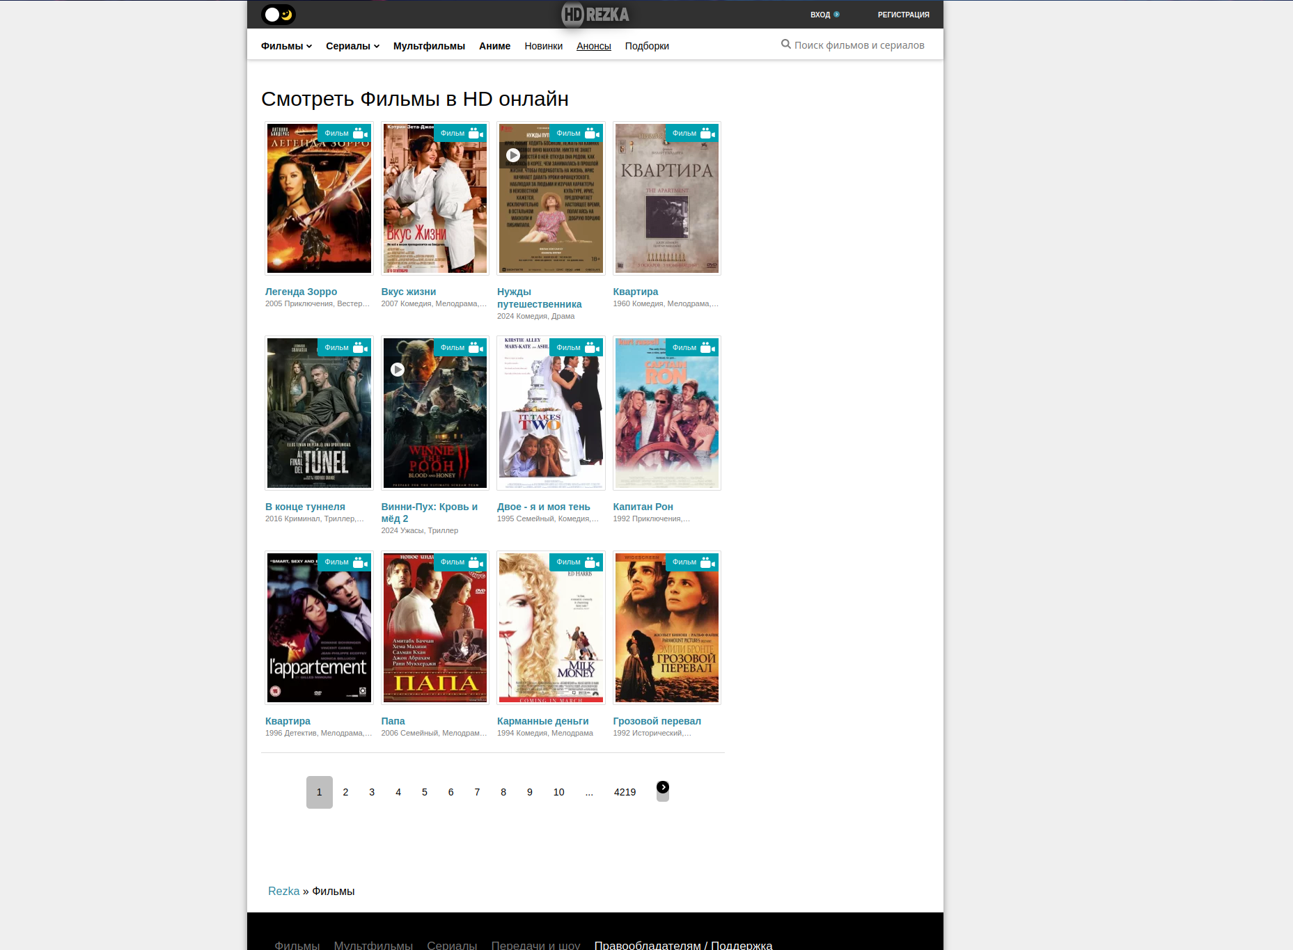Click camera icon on Грозовой перевал card
The image size is (1293, 950).
pos(707,562)
